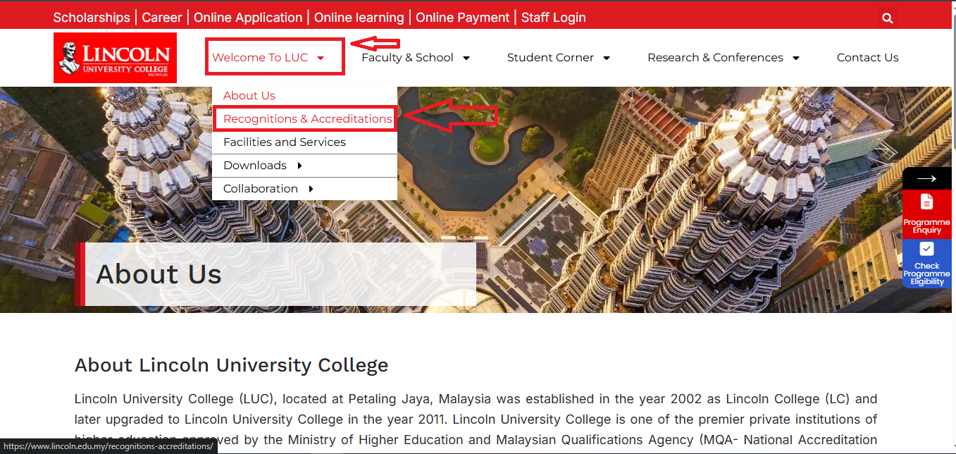Expand the Student Corner menu
This screenshot has width=956, height=454.
coord(559,58)
